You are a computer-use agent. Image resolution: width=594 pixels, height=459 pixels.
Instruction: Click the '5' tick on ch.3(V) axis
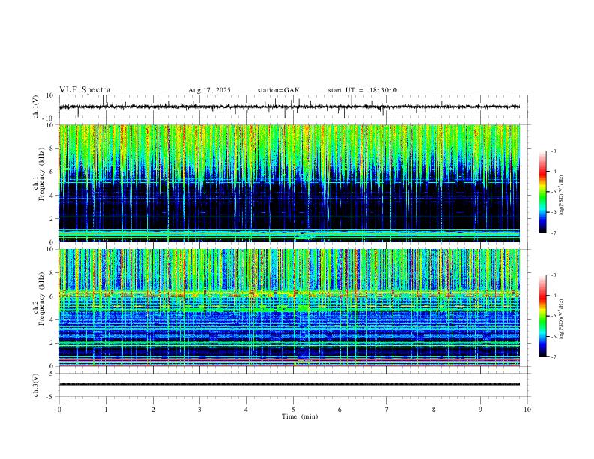52,373
